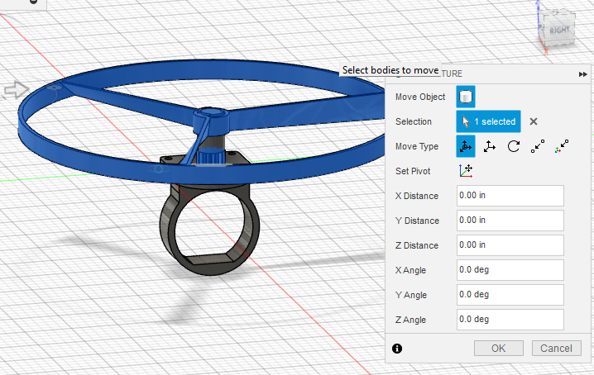This screenshot has width=594, height=375.
Task: Choose Translate move type icon
Action: (490, 146)
